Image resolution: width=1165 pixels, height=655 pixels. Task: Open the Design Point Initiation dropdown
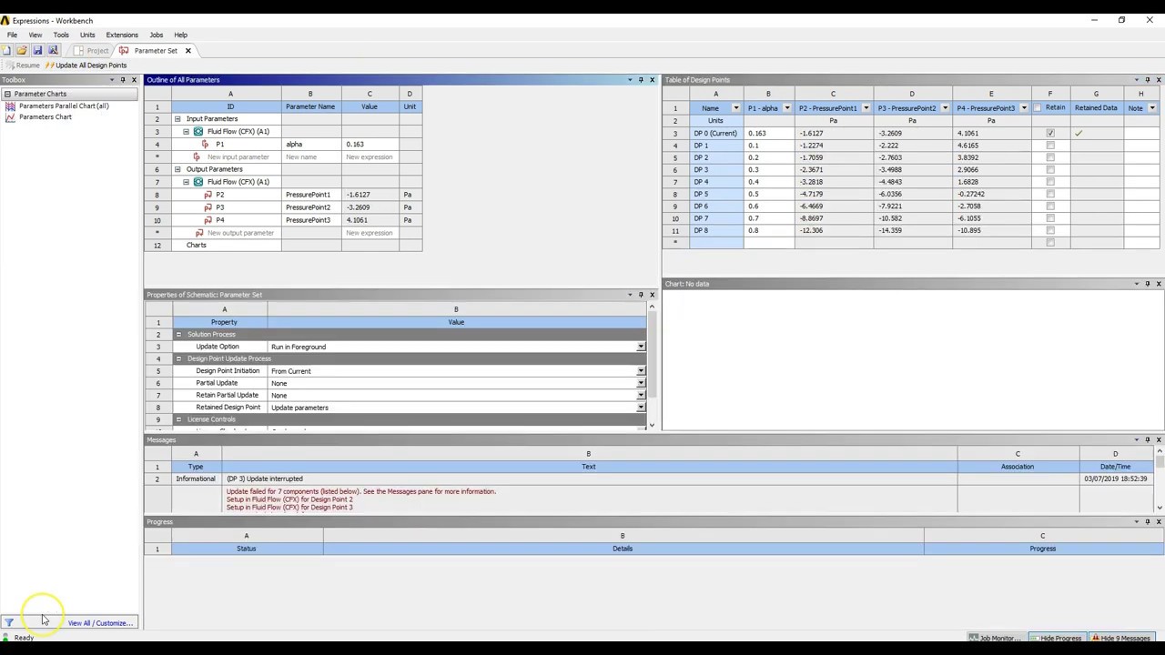tap(641, 371)
